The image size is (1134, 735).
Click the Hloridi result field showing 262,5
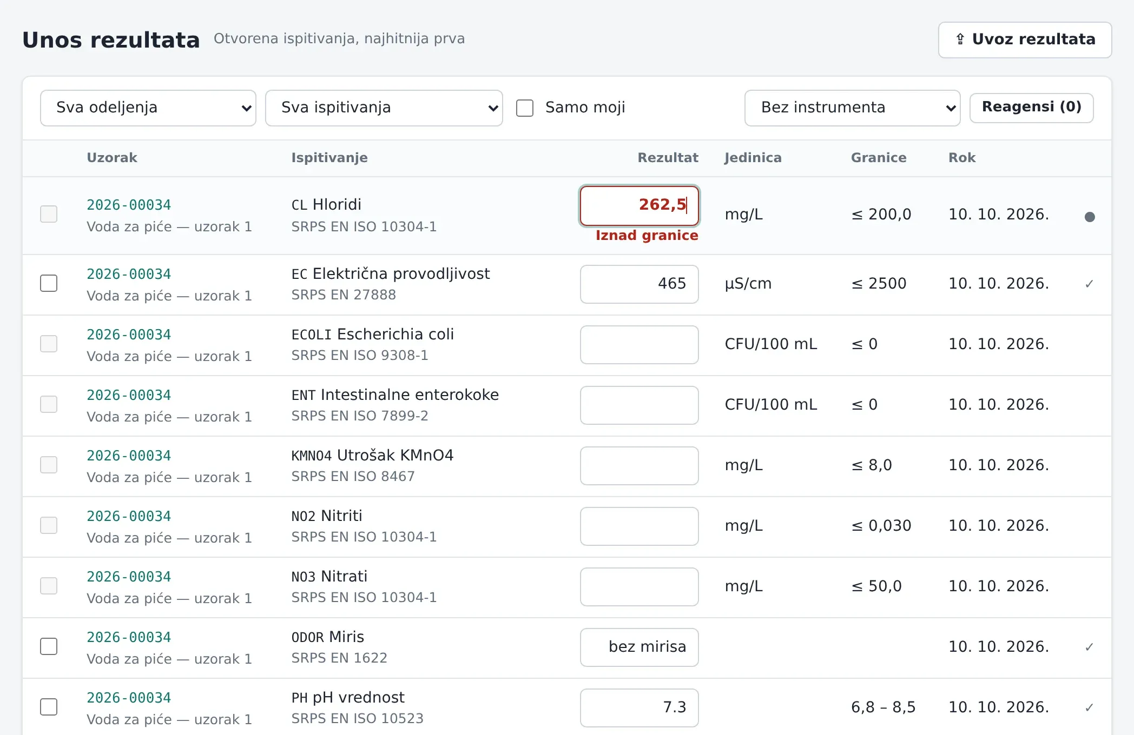[639, 206]
